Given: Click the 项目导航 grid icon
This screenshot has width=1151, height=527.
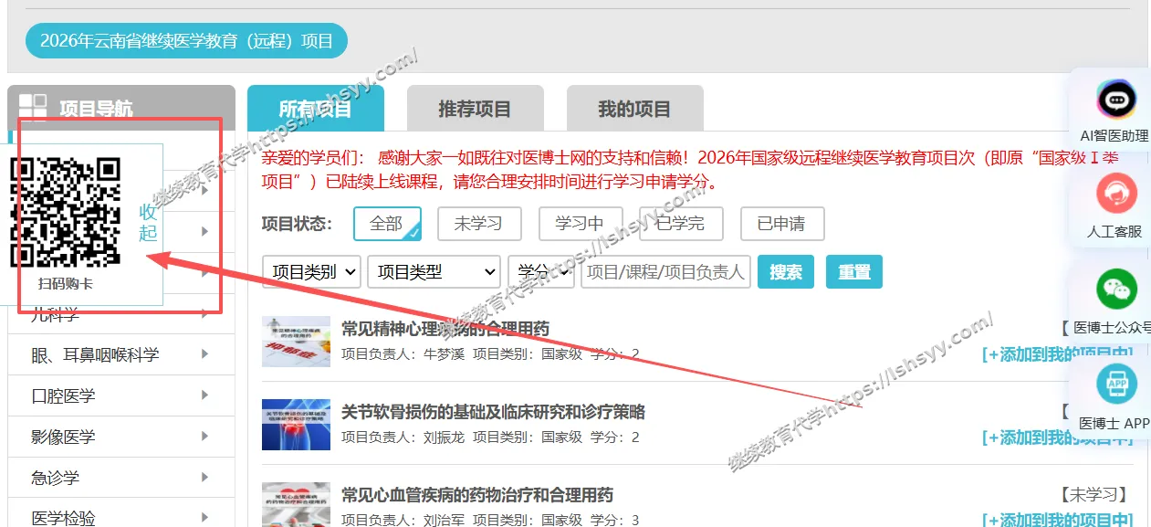Looking at the screenshot, I should coord(33,108).
